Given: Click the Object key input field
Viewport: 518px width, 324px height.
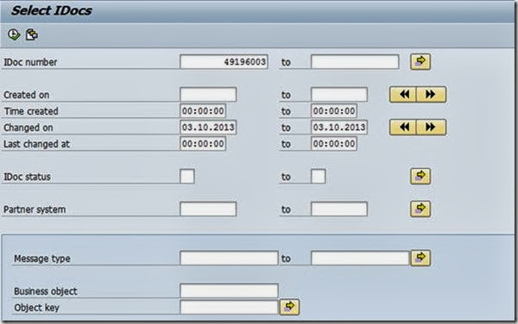Looking at the screenshot, I should click(x=229, y=307).
